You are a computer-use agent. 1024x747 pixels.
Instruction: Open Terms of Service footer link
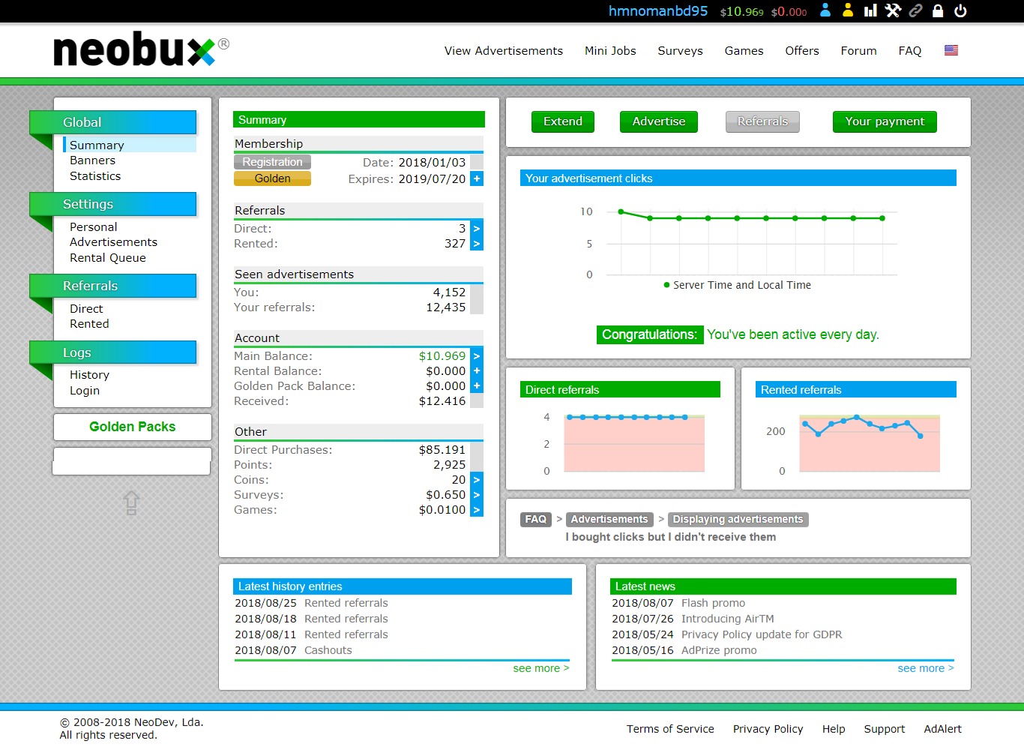click(x=670, y=729)
